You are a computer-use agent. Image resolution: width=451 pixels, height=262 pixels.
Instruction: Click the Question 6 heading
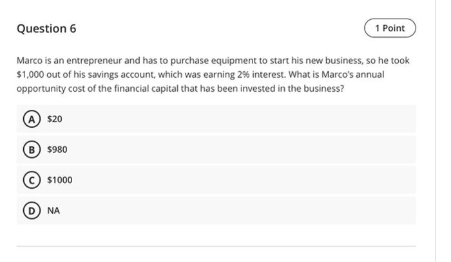pyautogui.click(x=46, y=29)
